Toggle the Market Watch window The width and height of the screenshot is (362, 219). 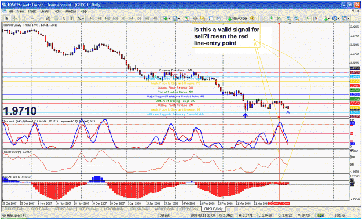(x=187, y=19)
